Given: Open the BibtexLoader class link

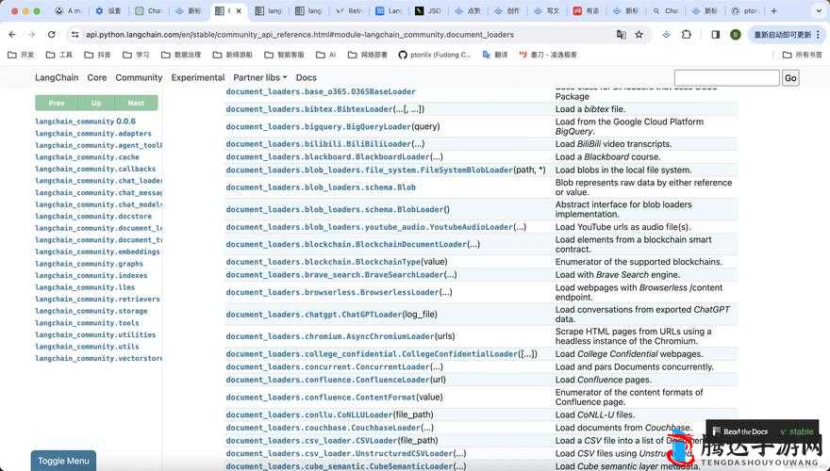Looking at the screenshot, I should 309,109.
